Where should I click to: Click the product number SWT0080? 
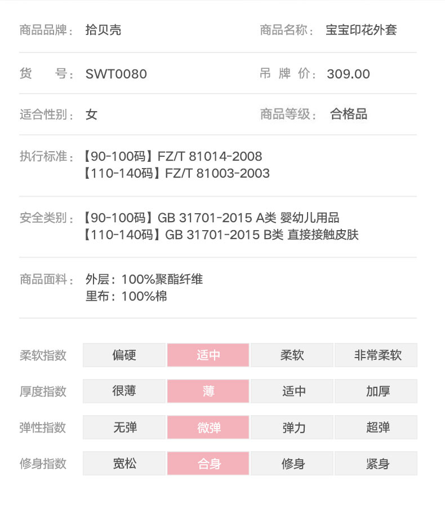116,74
